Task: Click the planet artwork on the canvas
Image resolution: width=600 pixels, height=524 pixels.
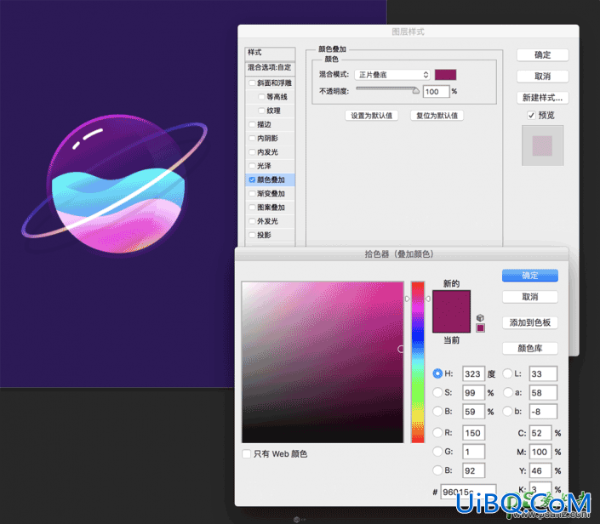Action: coord(117,184)
